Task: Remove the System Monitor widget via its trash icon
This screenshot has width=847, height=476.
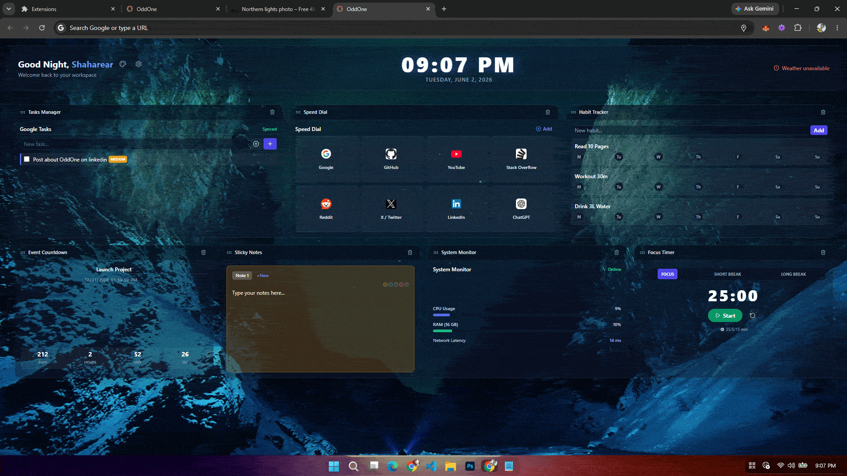Action: tap(617, 252)
